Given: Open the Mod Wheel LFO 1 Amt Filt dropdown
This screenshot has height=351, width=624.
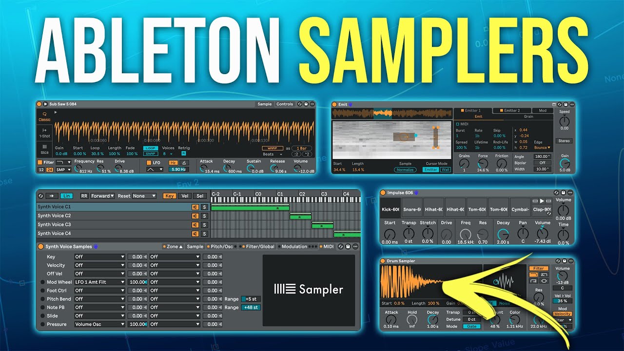Looking at the screenshot, I should point(100,282).
